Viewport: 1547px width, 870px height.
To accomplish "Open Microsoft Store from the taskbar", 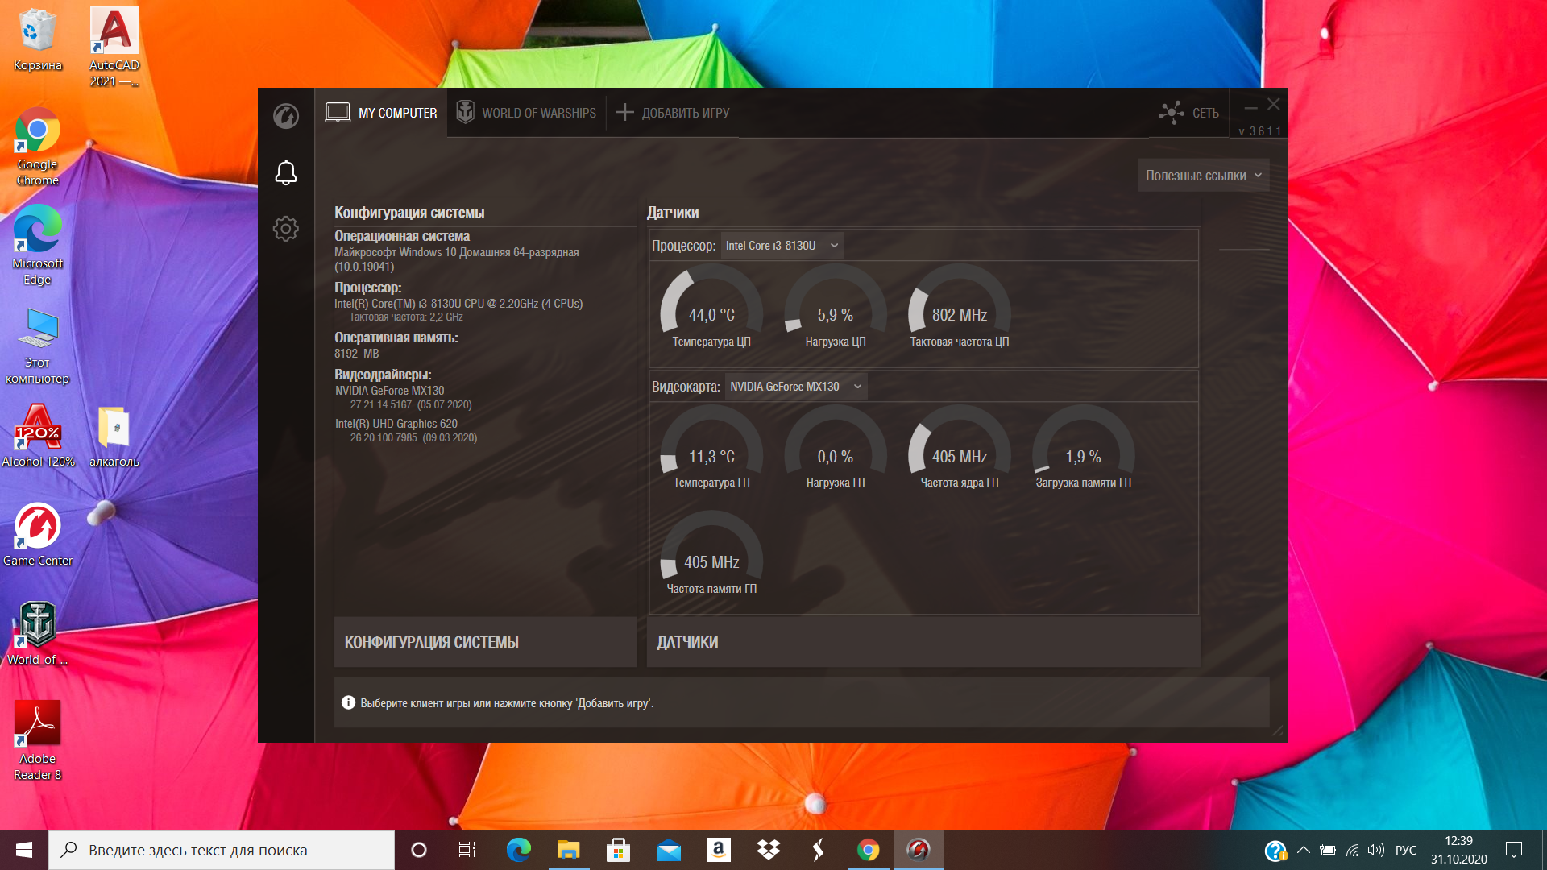I will point(618,850).
